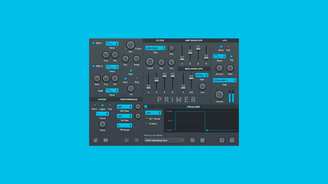Screen dimensions: 328x184
Task: Toggle the oscillator Sync button
Action: pyautogui.click(x=125, y=79)
